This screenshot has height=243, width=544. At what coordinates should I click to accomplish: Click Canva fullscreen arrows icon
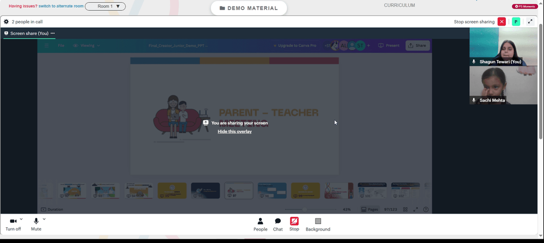416,210
